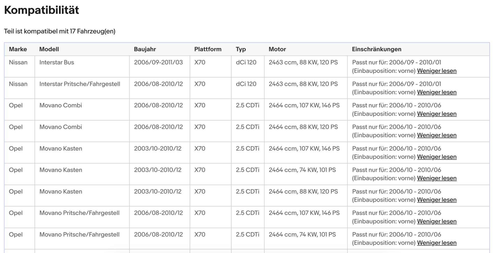
Task: Select the Typ column header
Action: pos(241,49)
